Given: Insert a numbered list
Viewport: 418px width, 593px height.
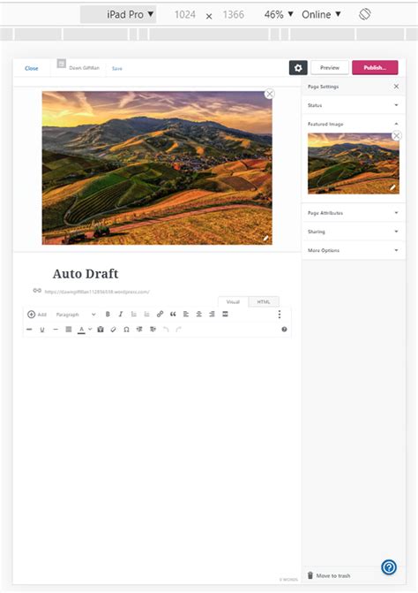Looking at the screenshot, I should pyautogui.click(x=146, y=315).
